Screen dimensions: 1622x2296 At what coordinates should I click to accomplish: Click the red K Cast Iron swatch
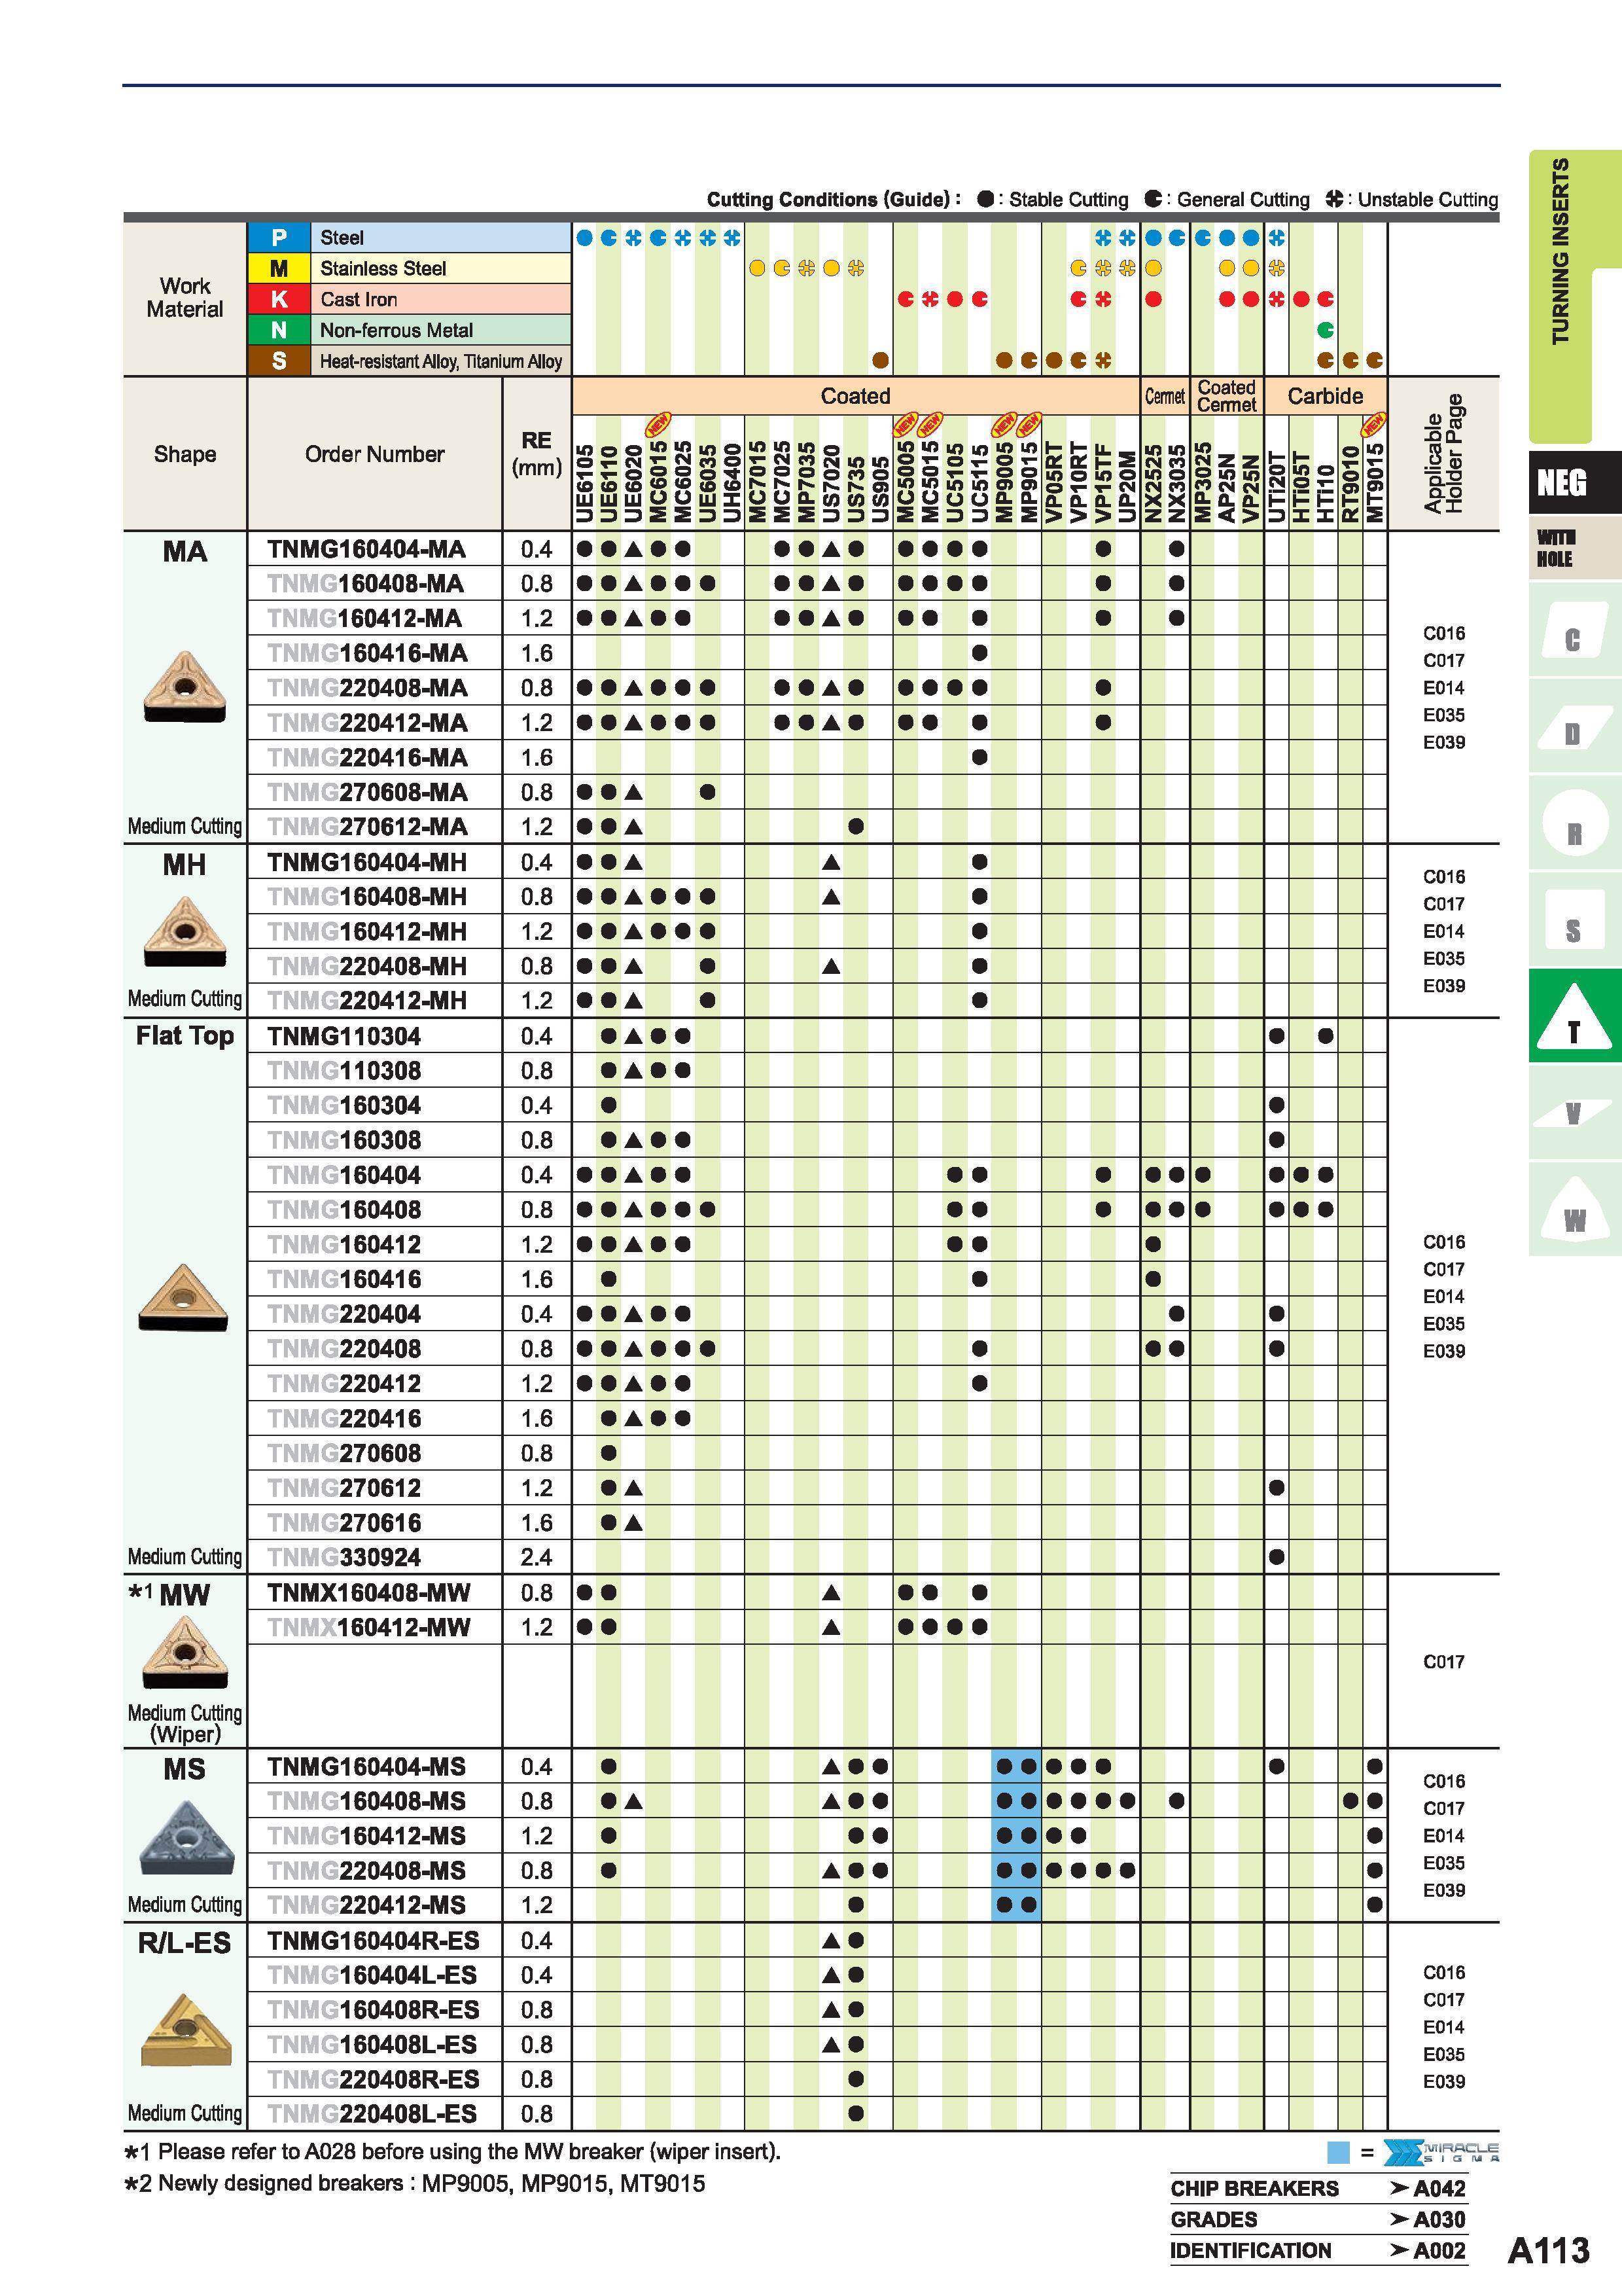click(279, 299)
